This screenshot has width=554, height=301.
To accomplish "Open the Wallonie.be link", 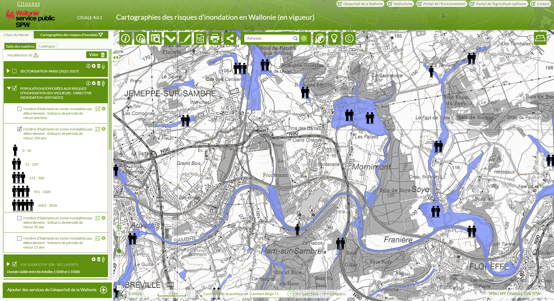I will (x=400, y=4).
